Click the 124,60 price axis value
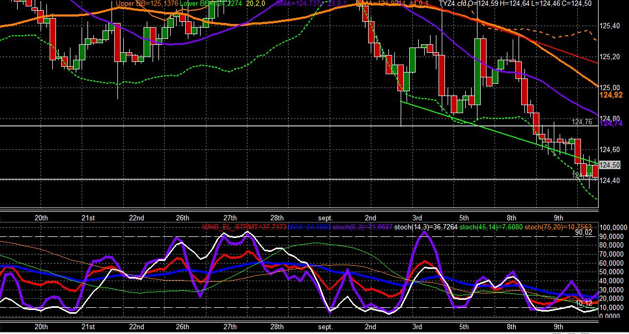629x334 pixels. click(609, 149)
